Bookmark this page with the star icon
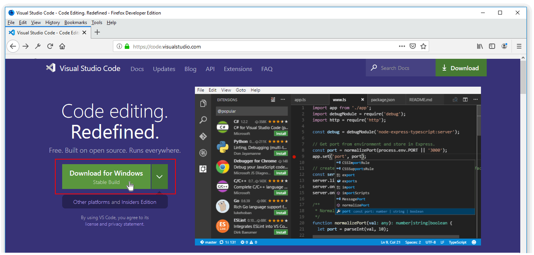 [423, 47]
